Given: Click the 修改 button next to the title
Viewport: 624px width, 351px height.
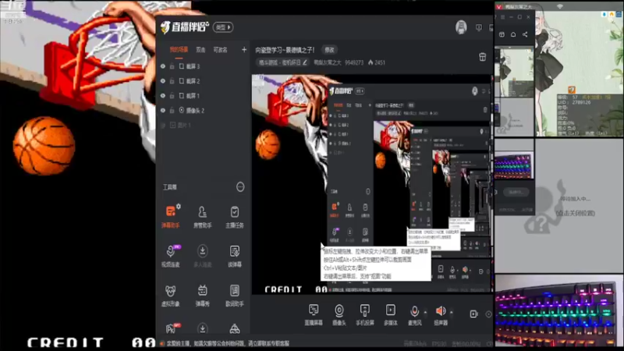Looking at the screenshot, I should tap(329, 50).
